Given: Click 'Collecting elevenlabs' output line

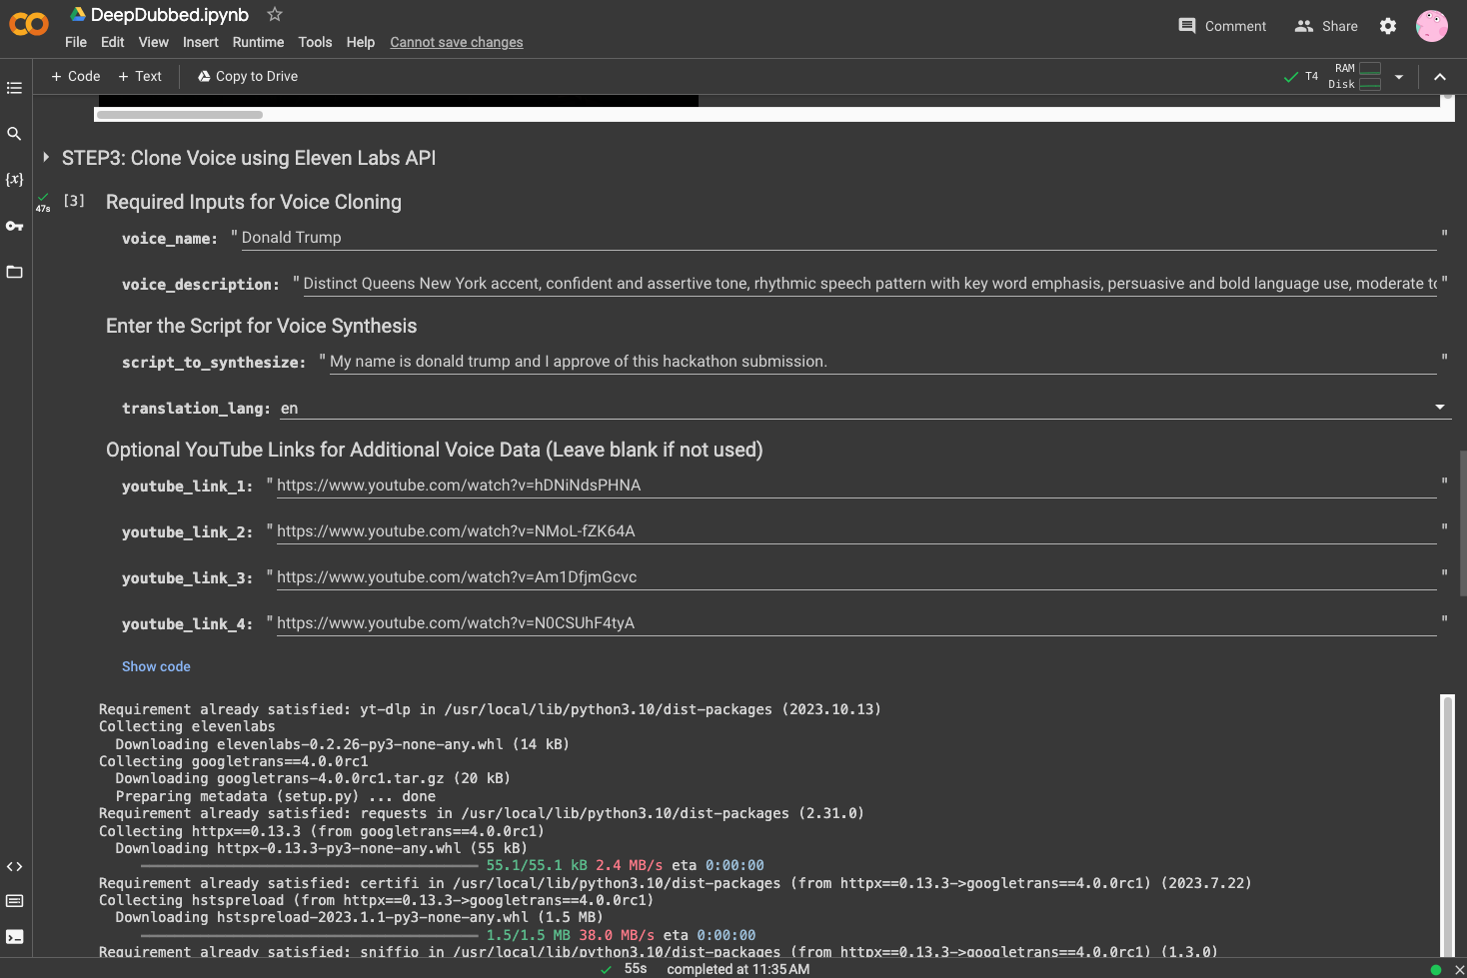Looking at the screenshot, I should 187,726.
